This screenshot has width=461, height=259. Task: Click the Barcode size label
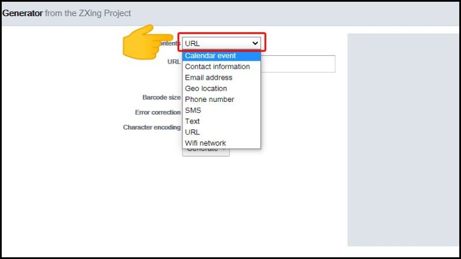point(161,97)
